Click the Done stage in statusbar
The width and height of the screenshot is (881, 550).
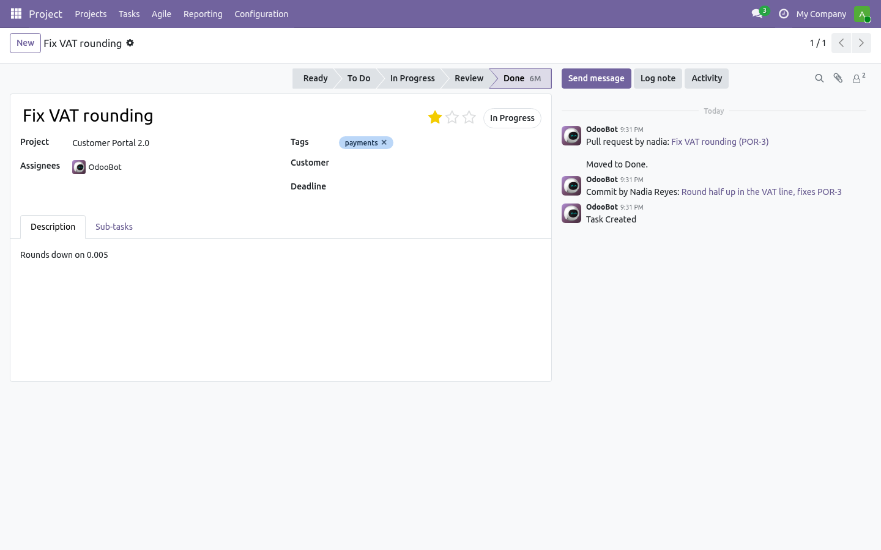point(522,78)
